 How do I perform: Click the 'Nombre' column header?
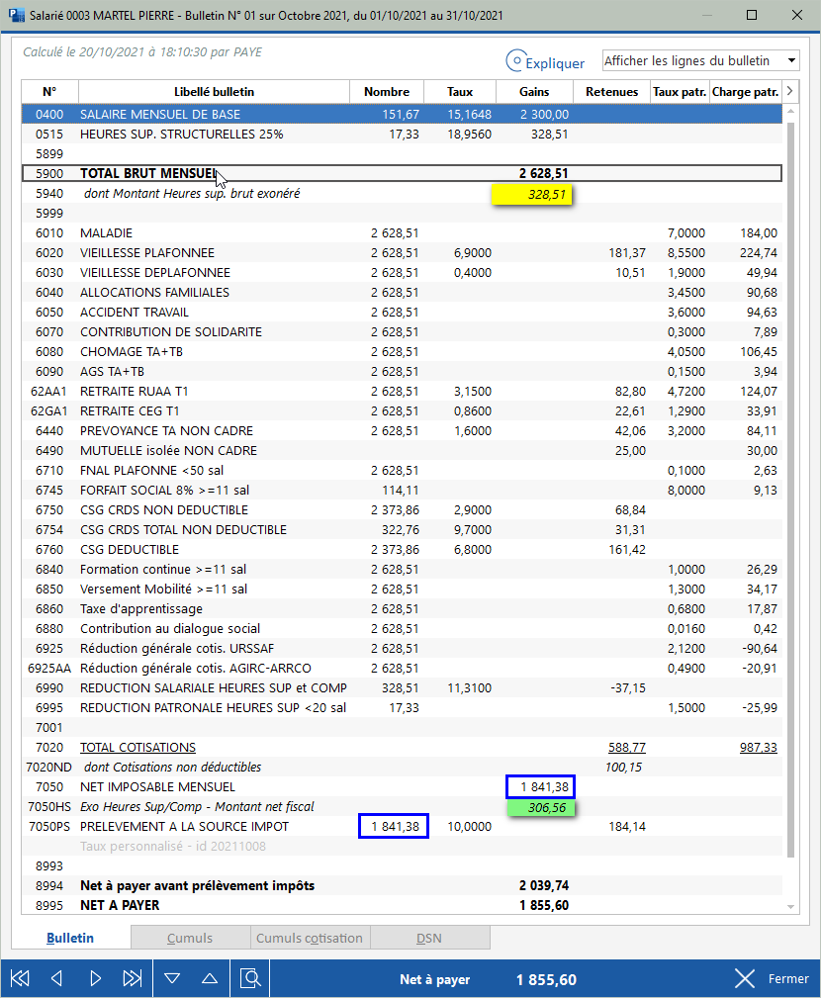coord(387,92)
